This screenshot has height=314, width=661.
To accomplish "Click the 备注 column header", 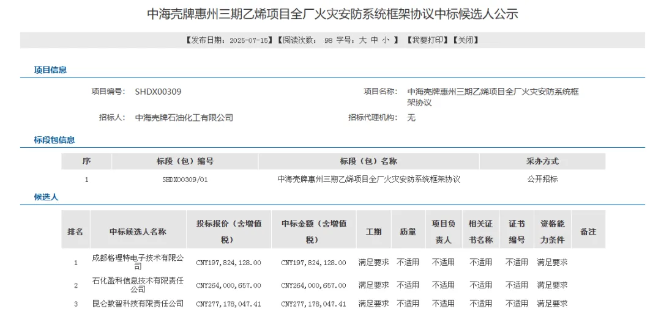I will click(x=588, y=232).
